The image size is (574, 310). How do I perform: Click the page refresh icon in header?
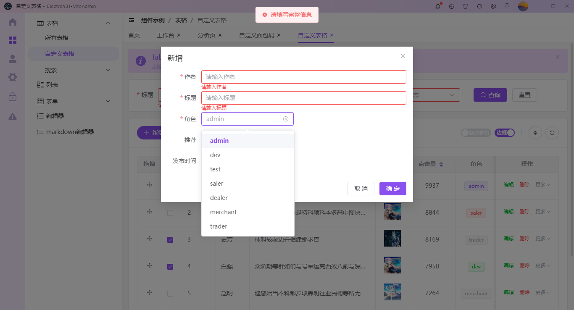pos(479,6)
